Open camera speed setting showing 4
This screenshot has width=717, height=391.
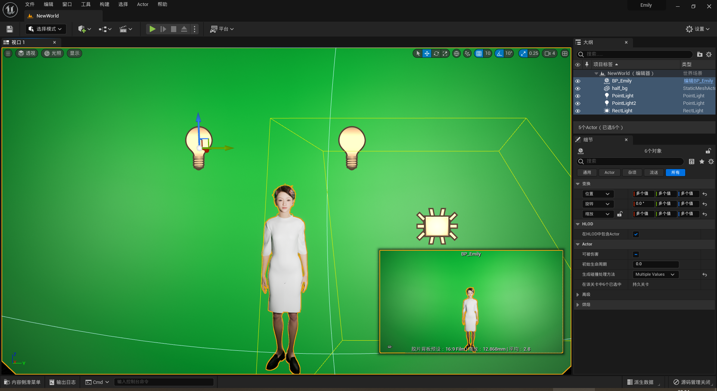click(550, 53)
